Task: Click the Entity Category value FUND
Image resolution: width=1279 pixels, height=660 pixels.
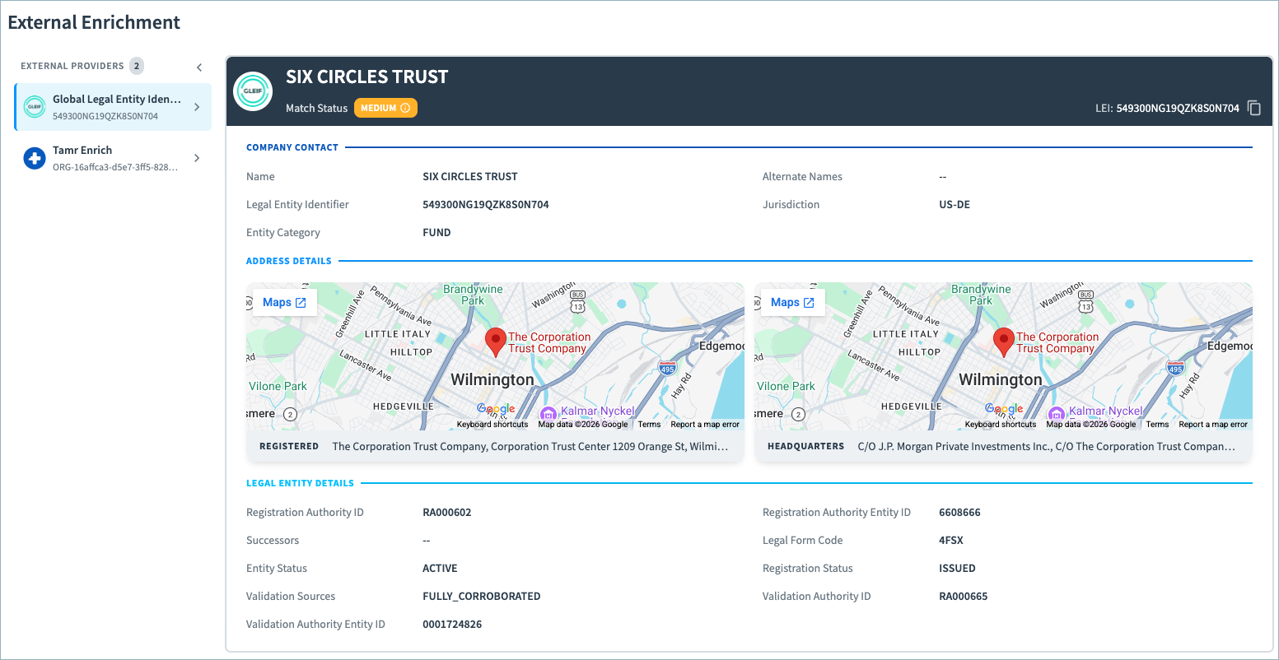Action: pos(436,232)
